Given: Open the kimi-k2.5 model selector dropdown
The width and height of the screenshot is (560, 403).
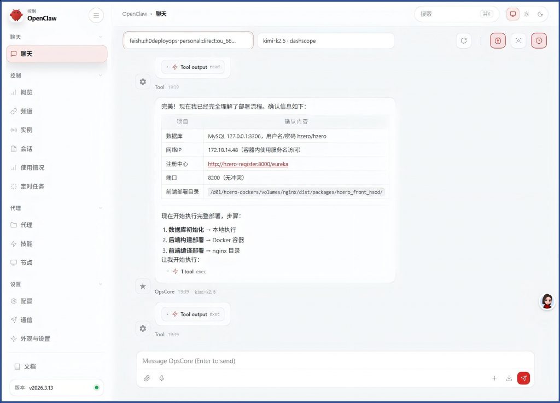Looking at the screenshot, I should point(325,40).
